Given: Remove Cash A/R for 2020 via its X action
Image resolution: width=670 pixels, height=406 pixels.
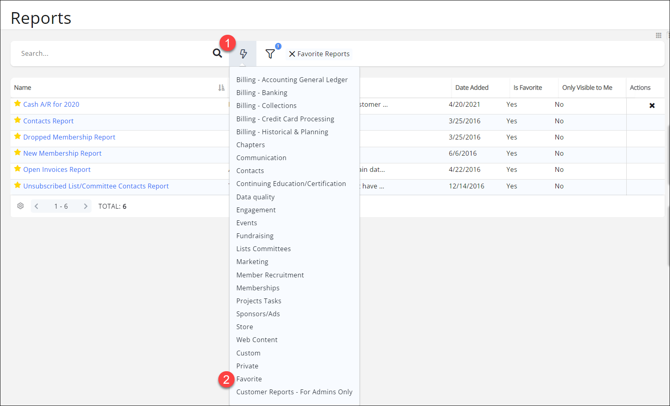Looking at the screenshot, I should coord(652,106).
